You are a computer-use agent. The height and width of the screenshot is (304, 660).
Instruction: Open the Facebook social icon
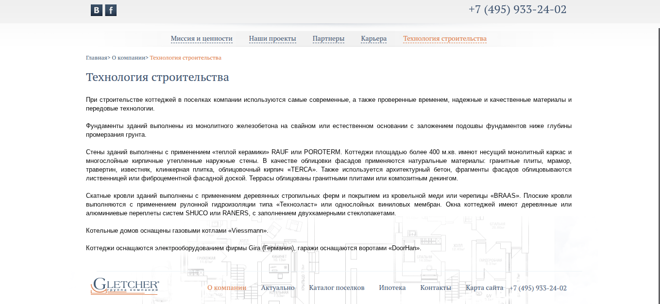point(111,10)
